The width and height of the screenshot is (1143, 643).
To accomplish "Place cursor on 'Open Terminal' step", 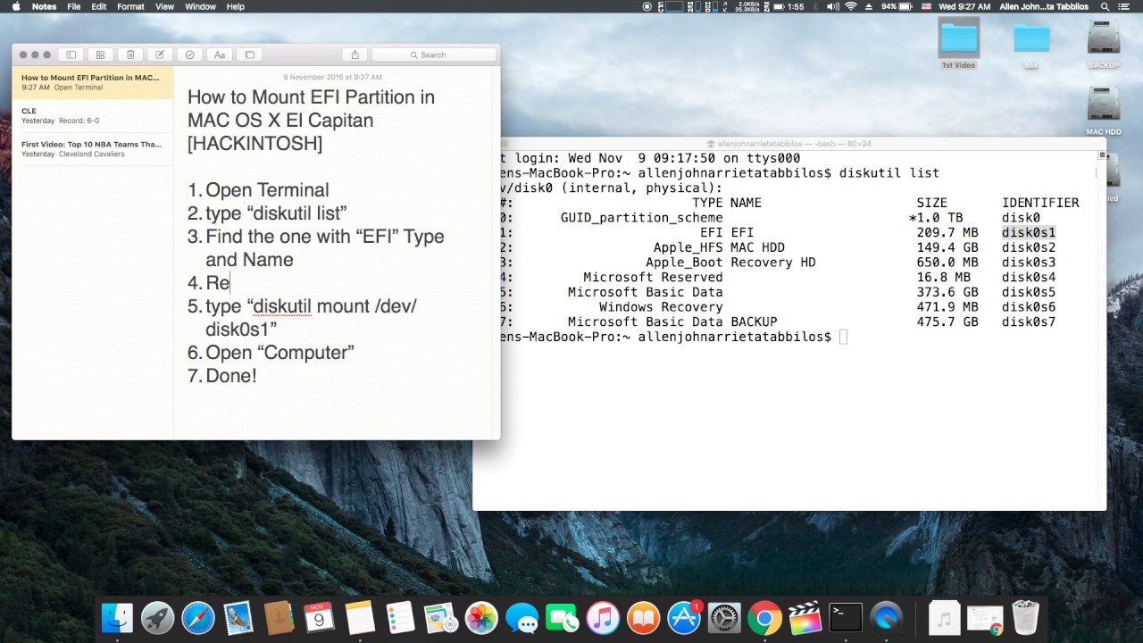I will click(267, 190).
